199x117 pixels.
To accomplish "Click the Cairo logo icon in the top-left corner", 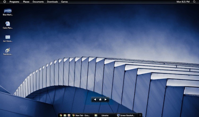I will 5,2.
